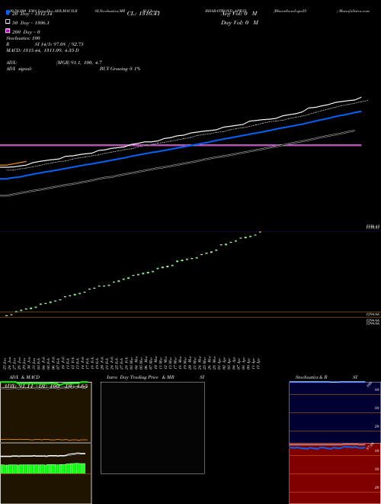The width and height of the screenshot is (381, 504).
Task: Click the dark blue Stochastics sub-chart
Action: (x=335, y=412)
